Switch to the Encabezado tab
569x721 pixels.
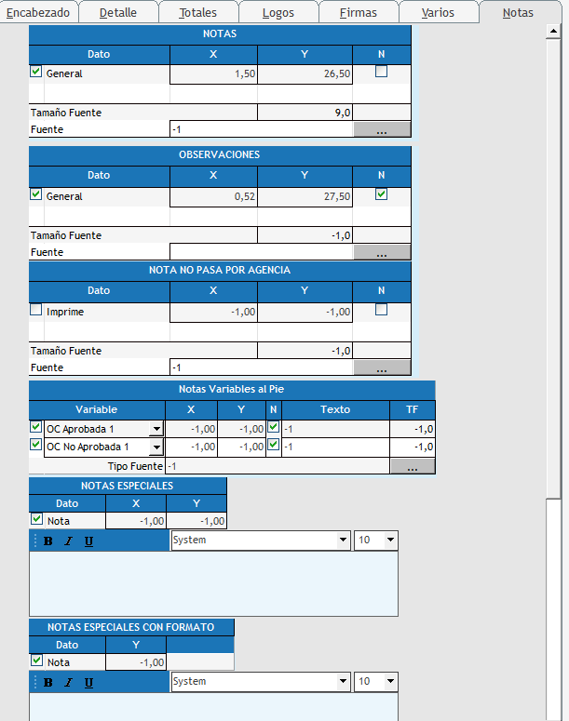click(x=38, y=13)
